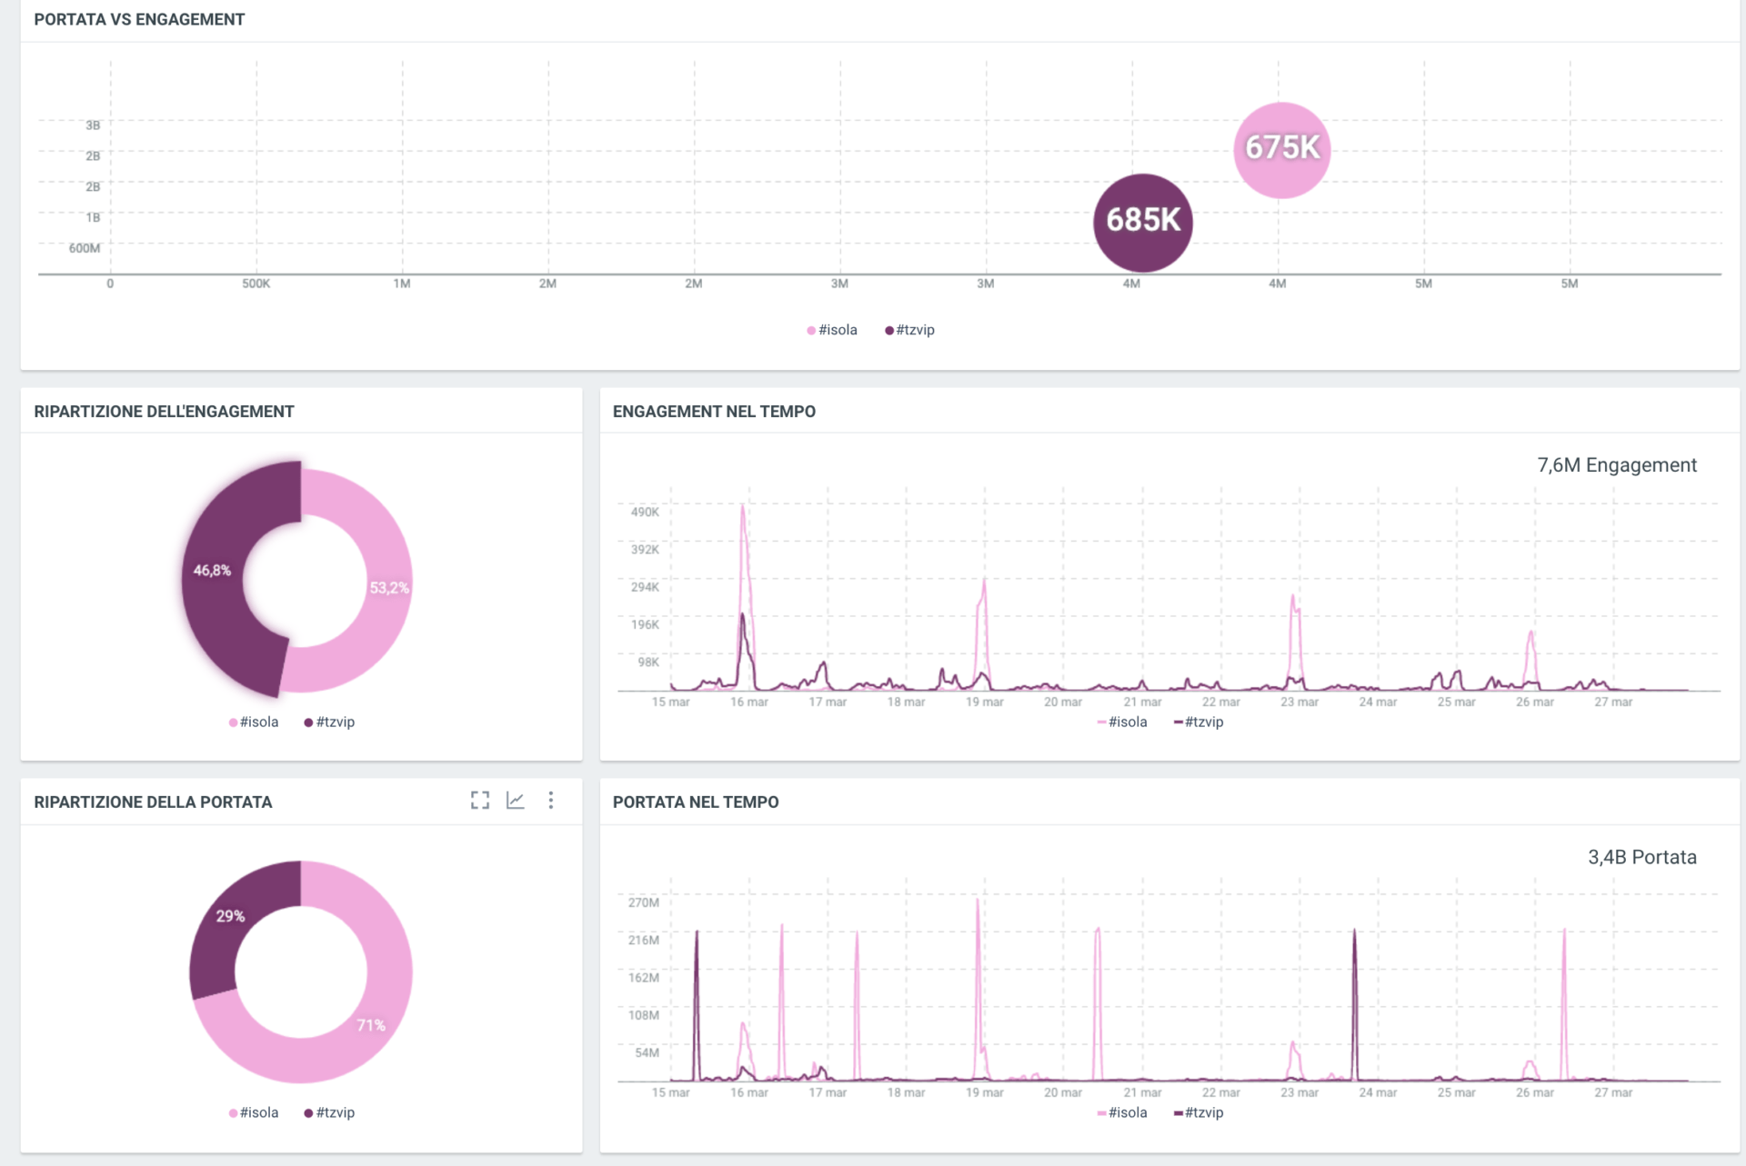
Task: Click the Portata nel Tempo title
Action: click(x=696, y=802)
